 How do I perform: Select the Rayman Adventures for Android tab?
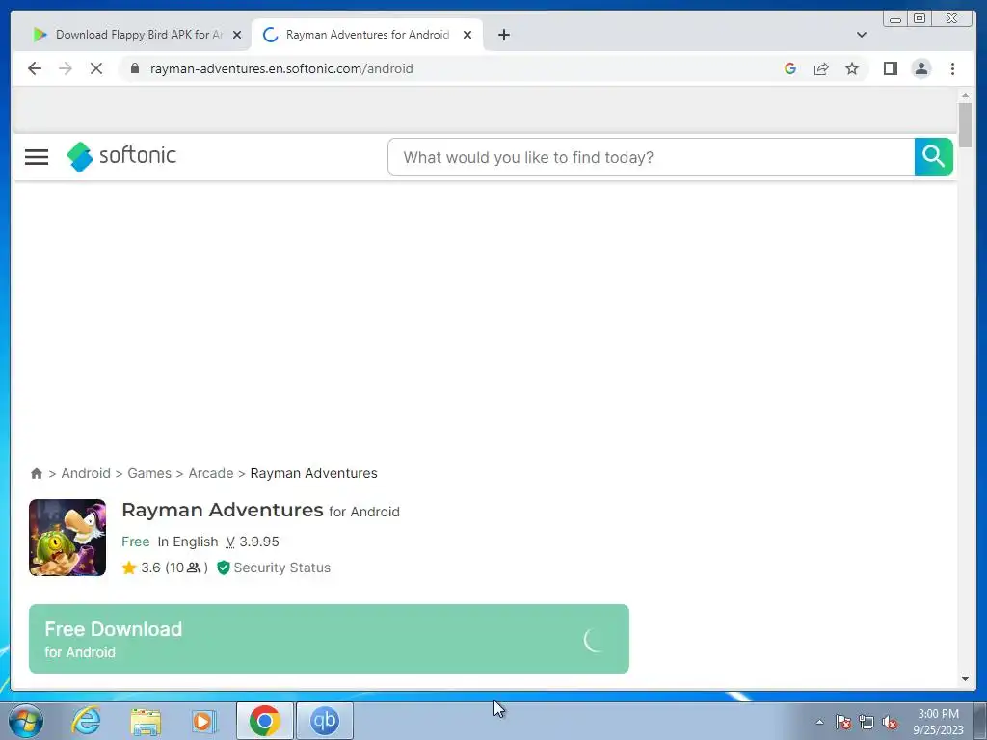point(367,35)
